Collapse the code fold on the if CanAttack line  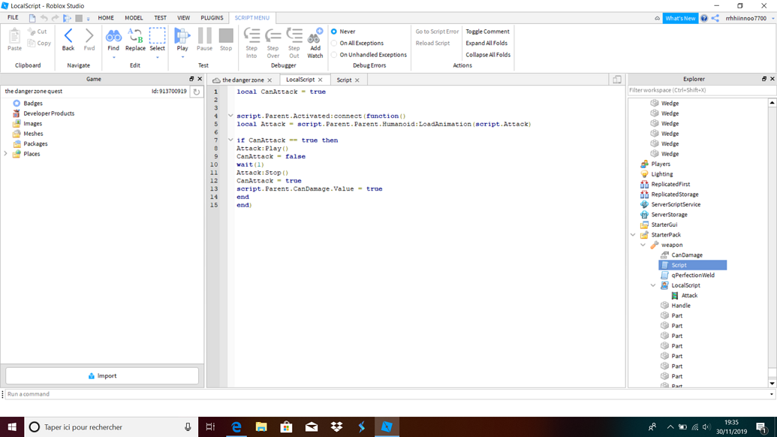(230, 140)
